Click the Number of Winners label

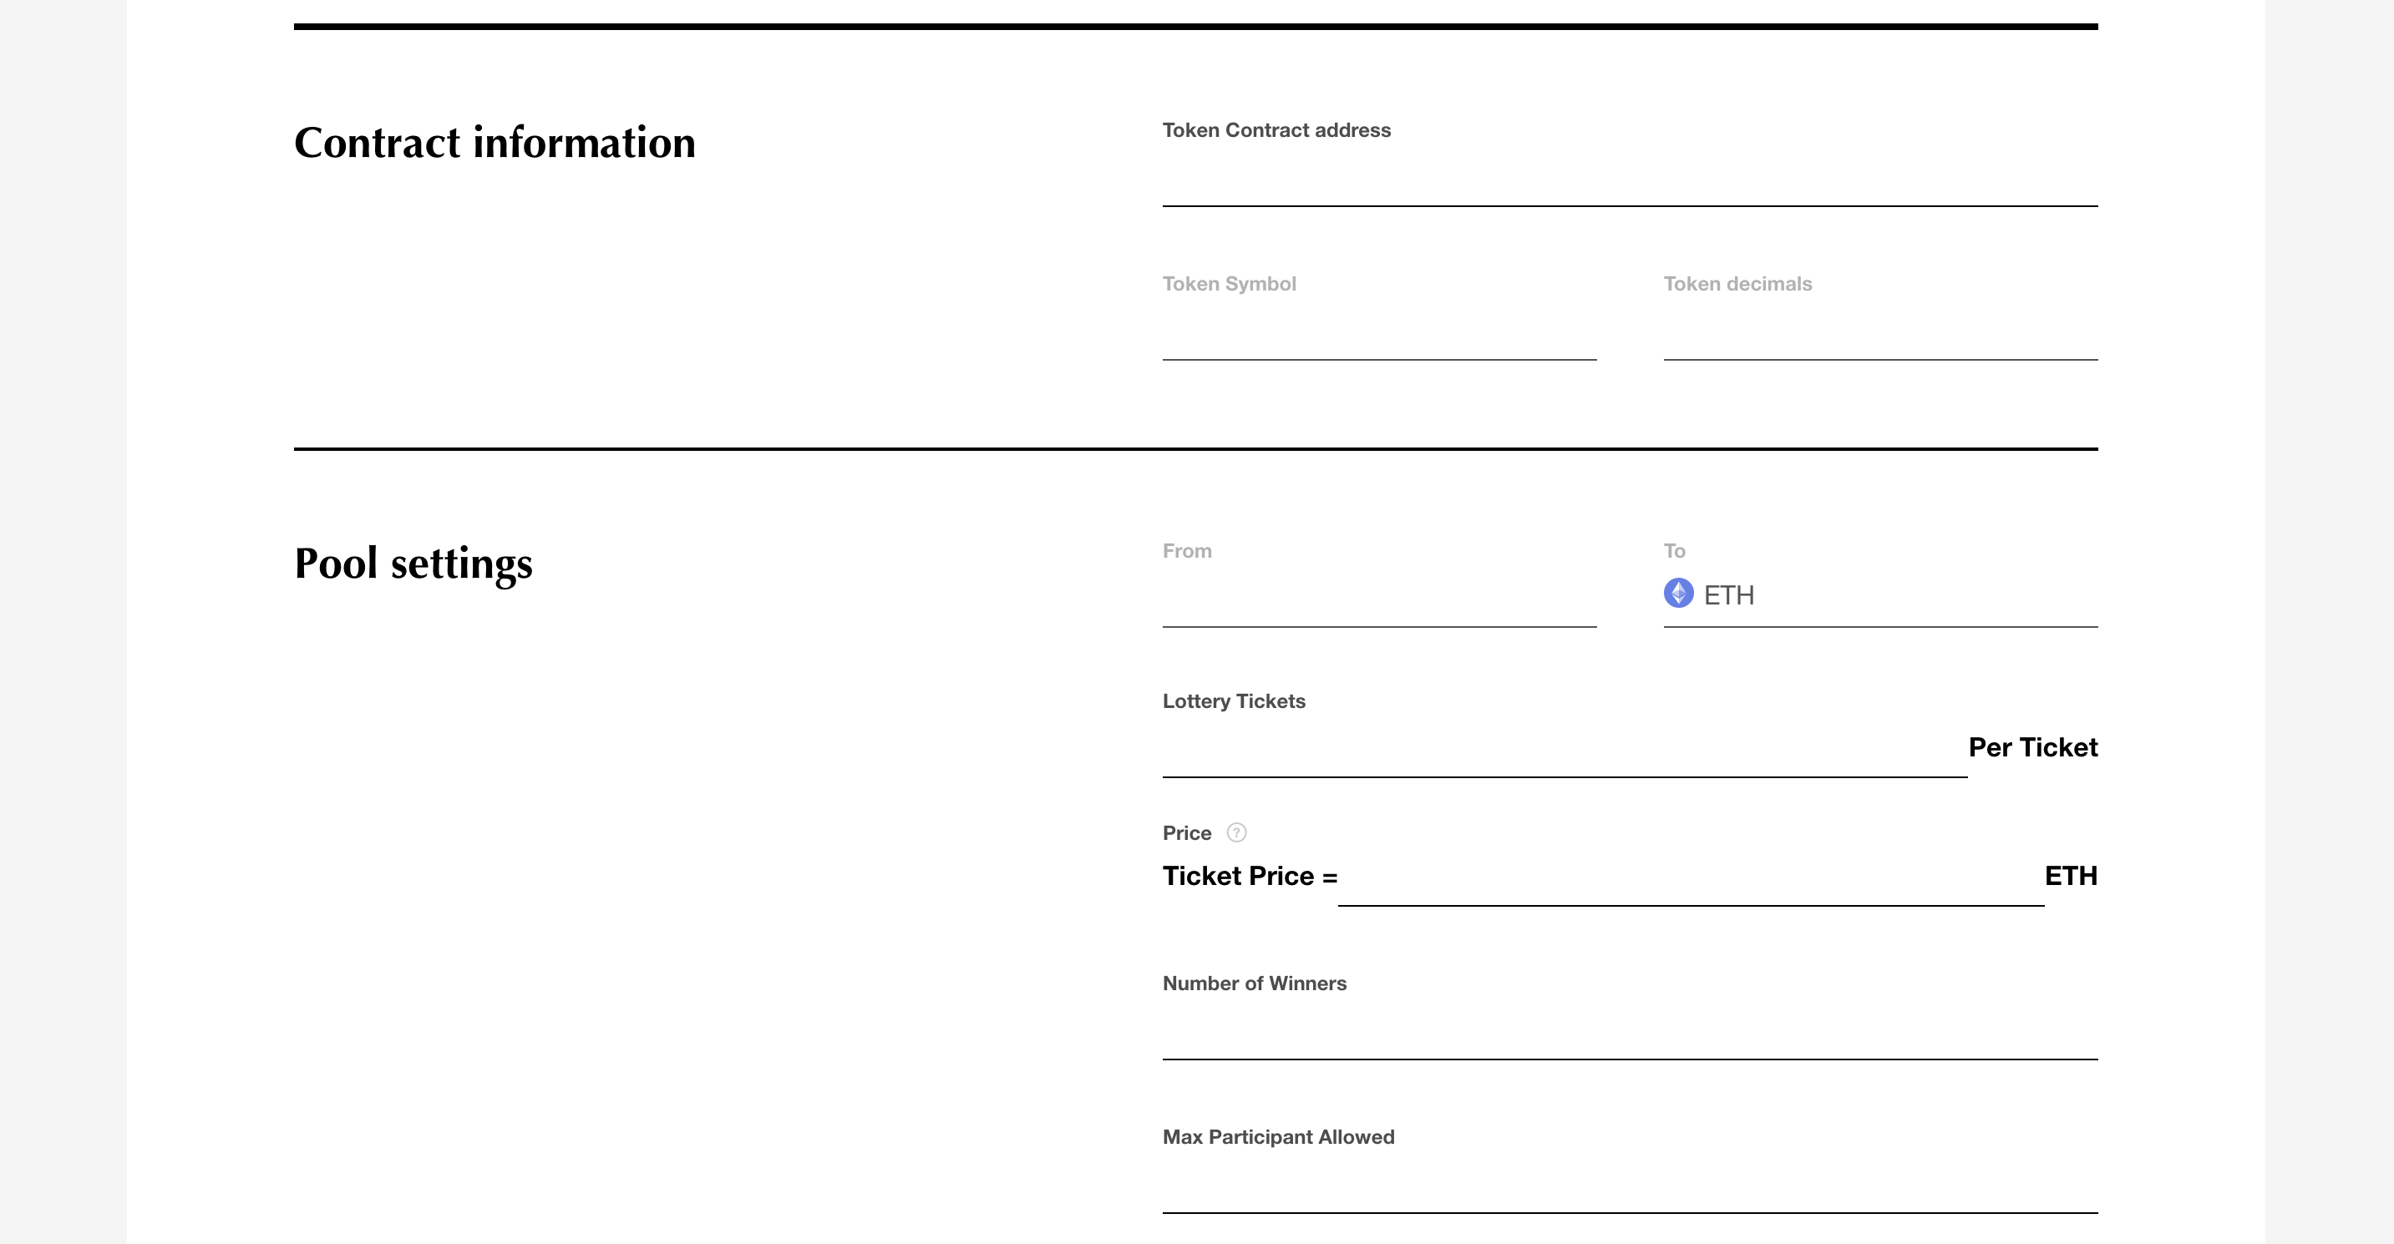coord(1254,984)
